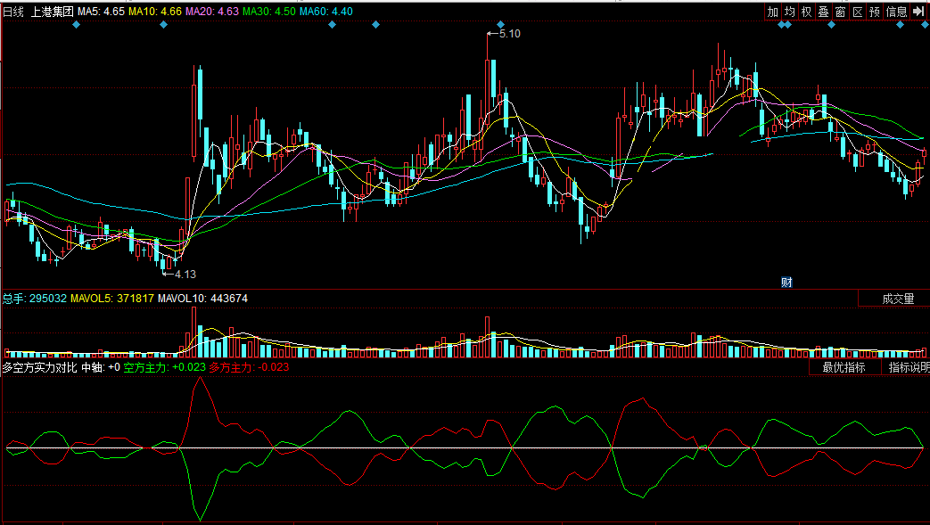Click the 窗 window layout button
Image resolution: width=930 pixels, height=525 pixels.
(x=841, y=12)
